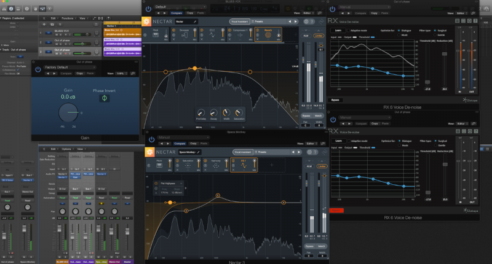Select the Pitch module in upper Nectar
Image resolution: width=492 pixels, height=264 pixels.
coord(156,34)
